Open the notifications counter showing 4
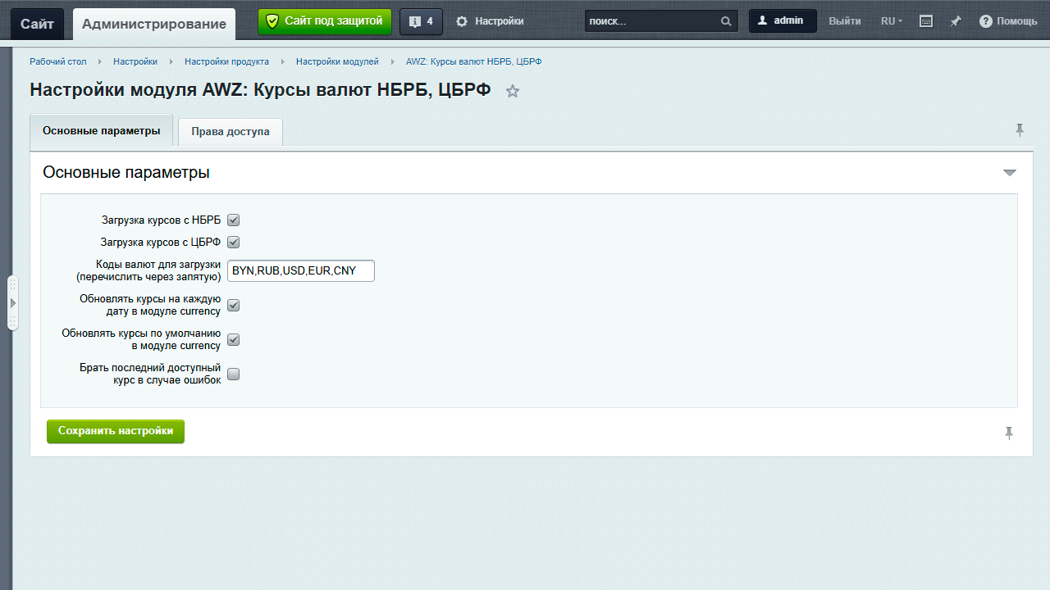1050x590 pixels. tap(421, 21)
